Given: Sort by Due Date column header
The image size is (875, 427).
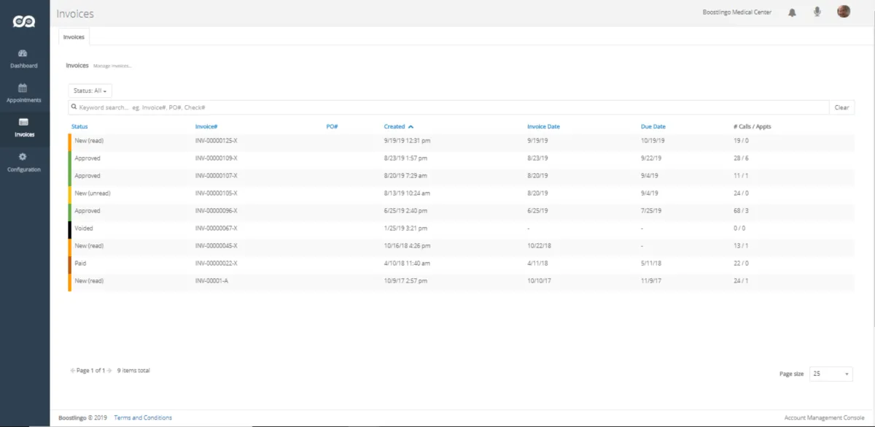Looking at the screenshot, I should click(653, 126).
